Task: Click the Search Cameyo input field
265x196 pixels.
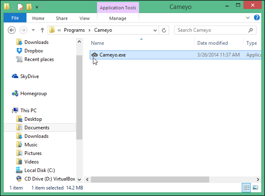Action: pyautogui.click(x=215, y=30)
